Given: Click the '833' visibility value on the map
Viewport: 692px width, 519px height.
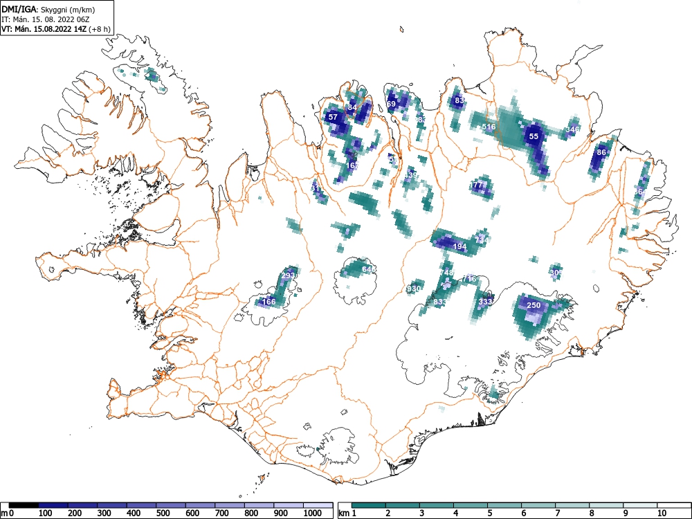Looking at the screenshot, I should 440,302.
